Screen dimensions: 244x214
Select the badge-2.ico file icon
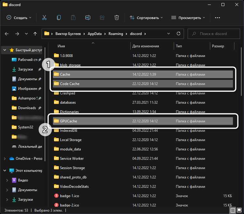(56, 205)
